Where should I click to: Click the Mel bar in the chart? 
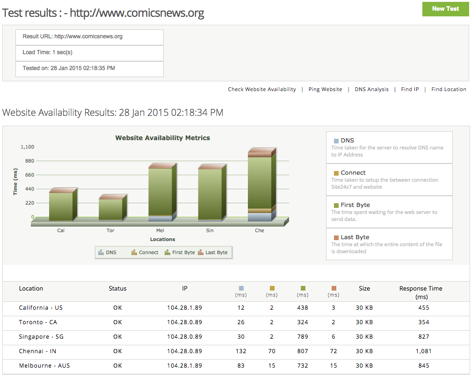162,192
